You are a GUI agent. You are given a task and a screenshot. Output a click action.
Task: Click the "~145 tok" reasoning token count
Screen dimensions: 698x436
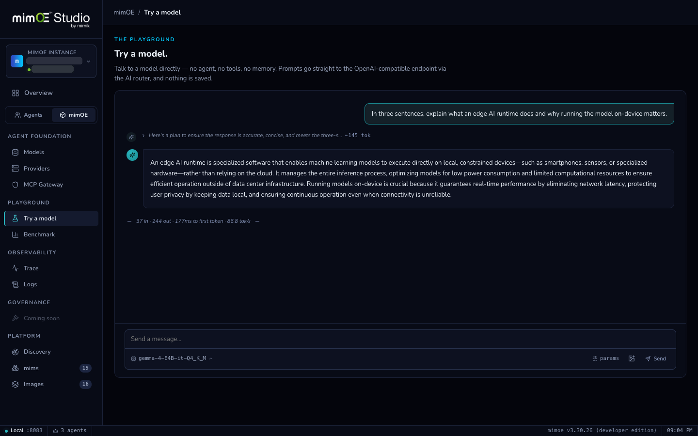tap(358, 136)
